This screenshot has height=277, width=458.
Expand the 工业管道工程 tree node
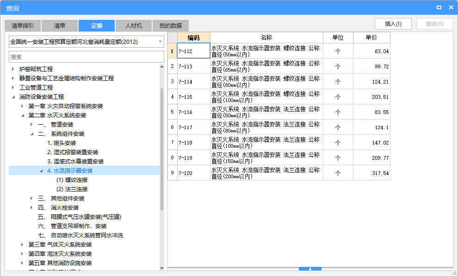[13, 87]
